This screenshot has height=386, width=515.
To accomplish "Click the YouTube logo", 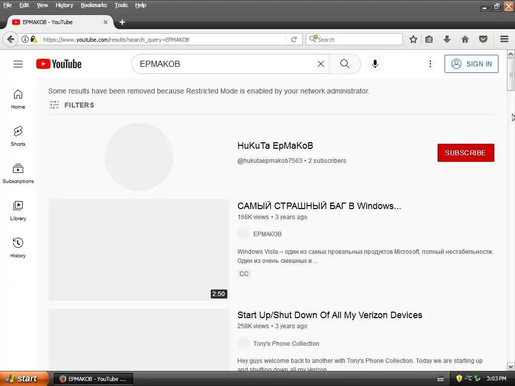I will 59,64.
